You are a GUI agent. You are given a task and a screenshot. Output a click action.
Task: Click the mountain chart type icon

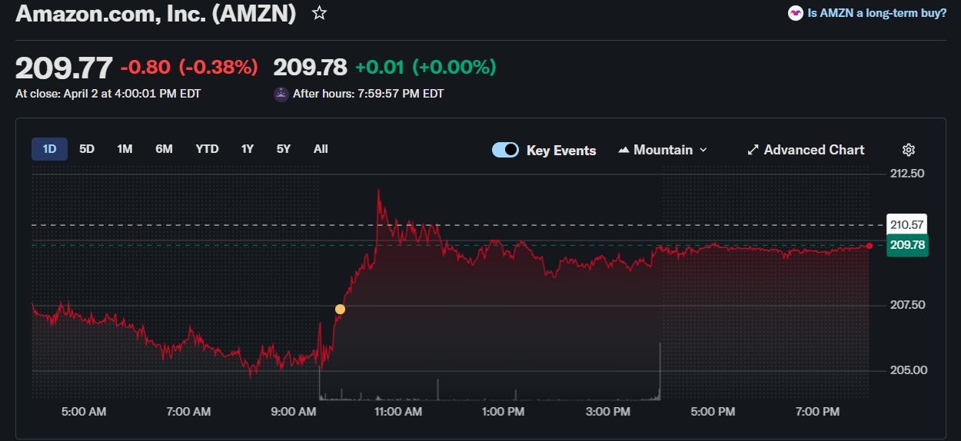click(623, 150)
